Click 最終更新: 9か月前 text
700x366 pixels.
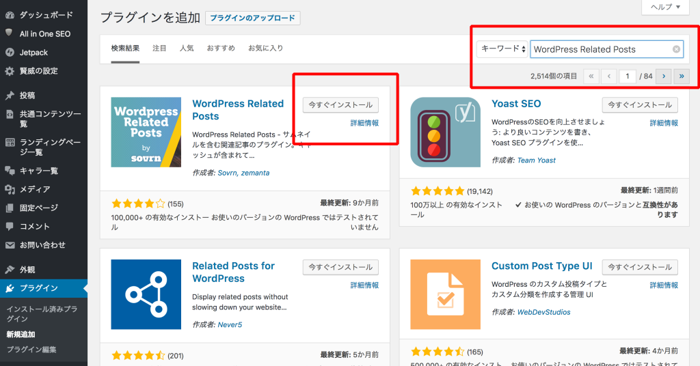point(349,203)
